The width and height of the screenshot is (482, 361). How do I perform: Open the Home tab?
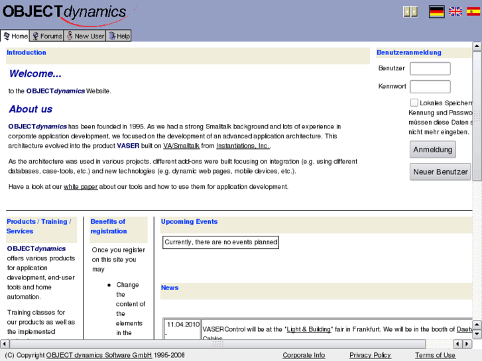click(x=15, y=36)
